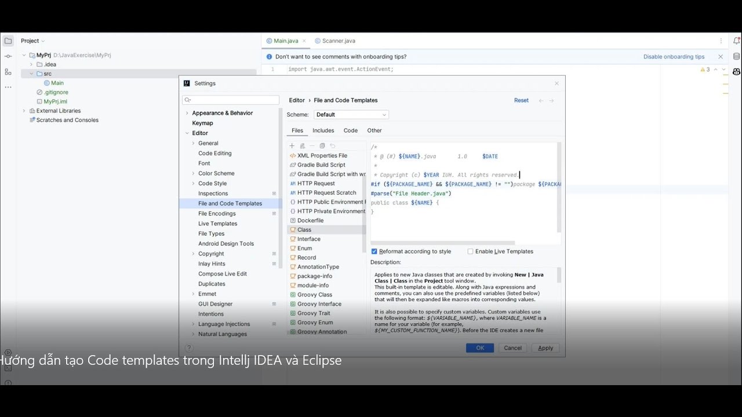Collapse the src folder in project tree
This screenshot has height=417, width=742.
pos(31,74)
